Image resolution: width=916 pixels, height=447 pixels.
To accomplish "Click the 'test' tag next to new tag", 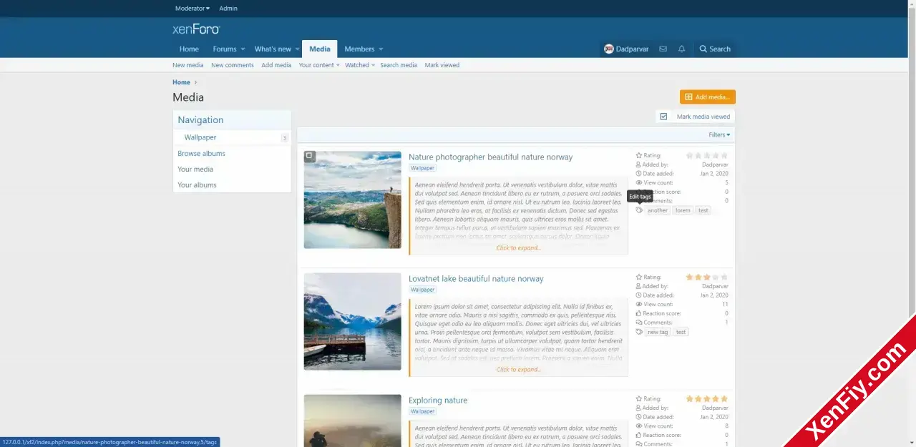I will coord(681,332).
